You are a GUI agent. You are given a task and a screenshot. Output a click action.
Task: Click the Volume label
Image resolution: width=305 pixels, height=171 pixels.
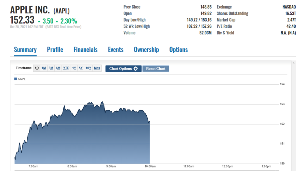click(129, 33)
